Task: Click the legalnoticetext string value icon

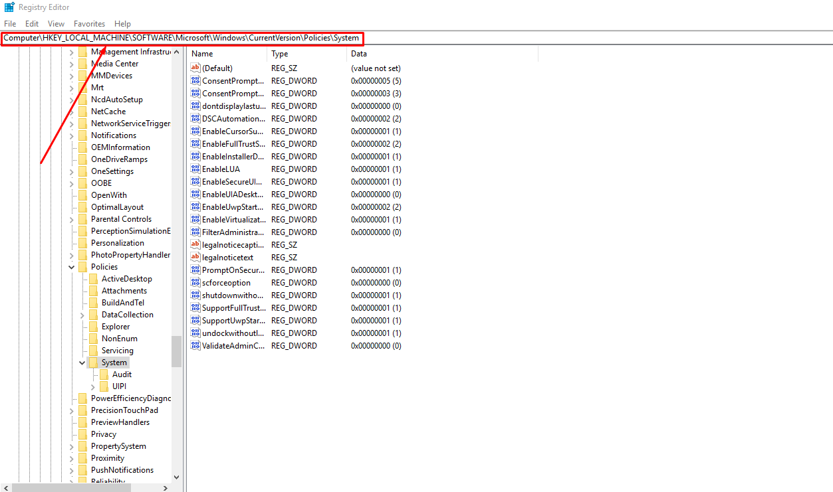Action: pyautogui.click(x=195, y=258)
